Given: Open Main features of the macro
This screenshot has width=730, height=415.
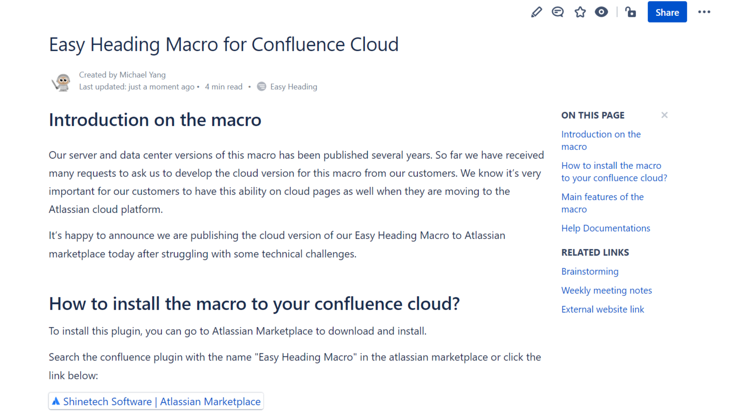Looking at the screenshot, I should pyautogui.click(x=602, y=203).
